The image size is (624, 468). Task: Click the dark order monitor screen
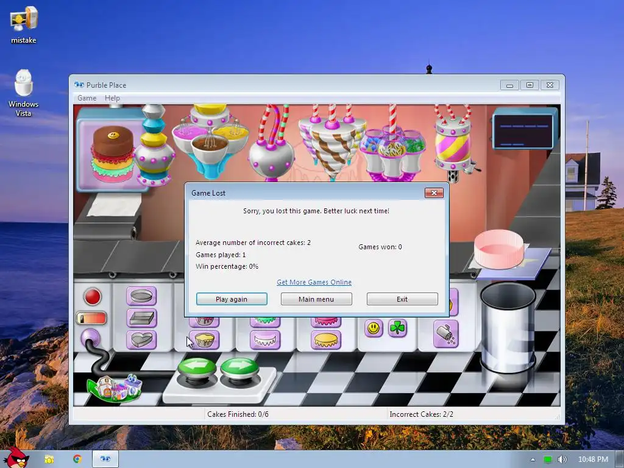[524, 130]
